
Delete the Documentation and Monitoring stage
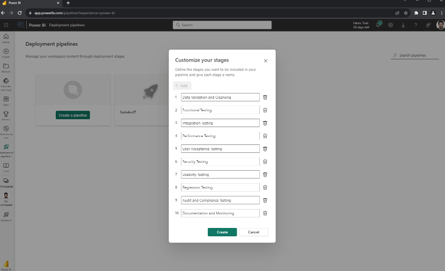coord(265,213)
